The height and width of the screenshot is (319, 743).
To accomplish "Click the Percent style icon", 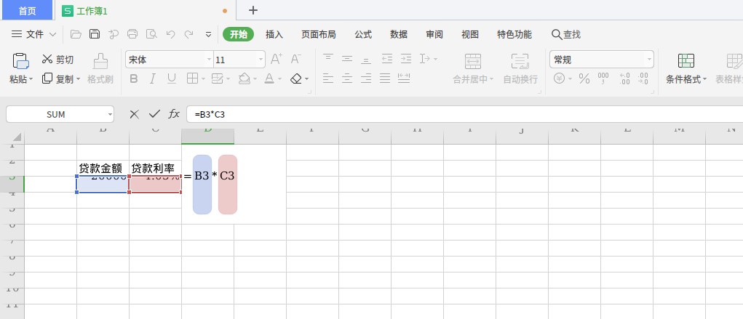I will click(x=584, y=78).
